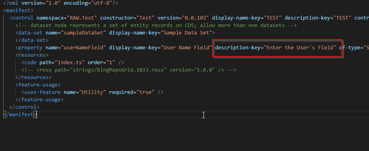Click the closing </control> tag
The width and height of the screenshot is (369, 151).
tap(24, 107)
